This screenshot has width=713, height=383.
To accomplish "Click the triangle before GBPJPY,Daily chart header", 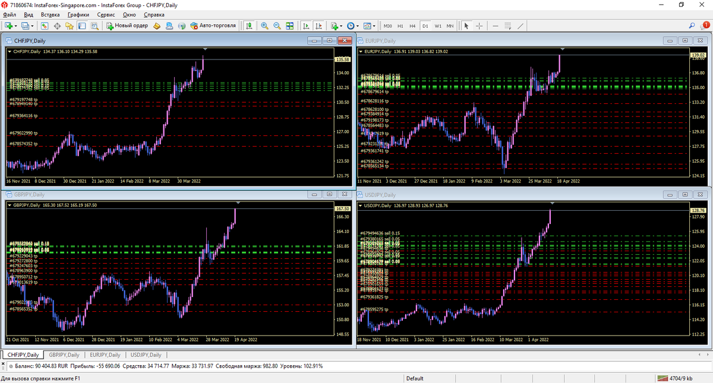I will tap(10, 205).
